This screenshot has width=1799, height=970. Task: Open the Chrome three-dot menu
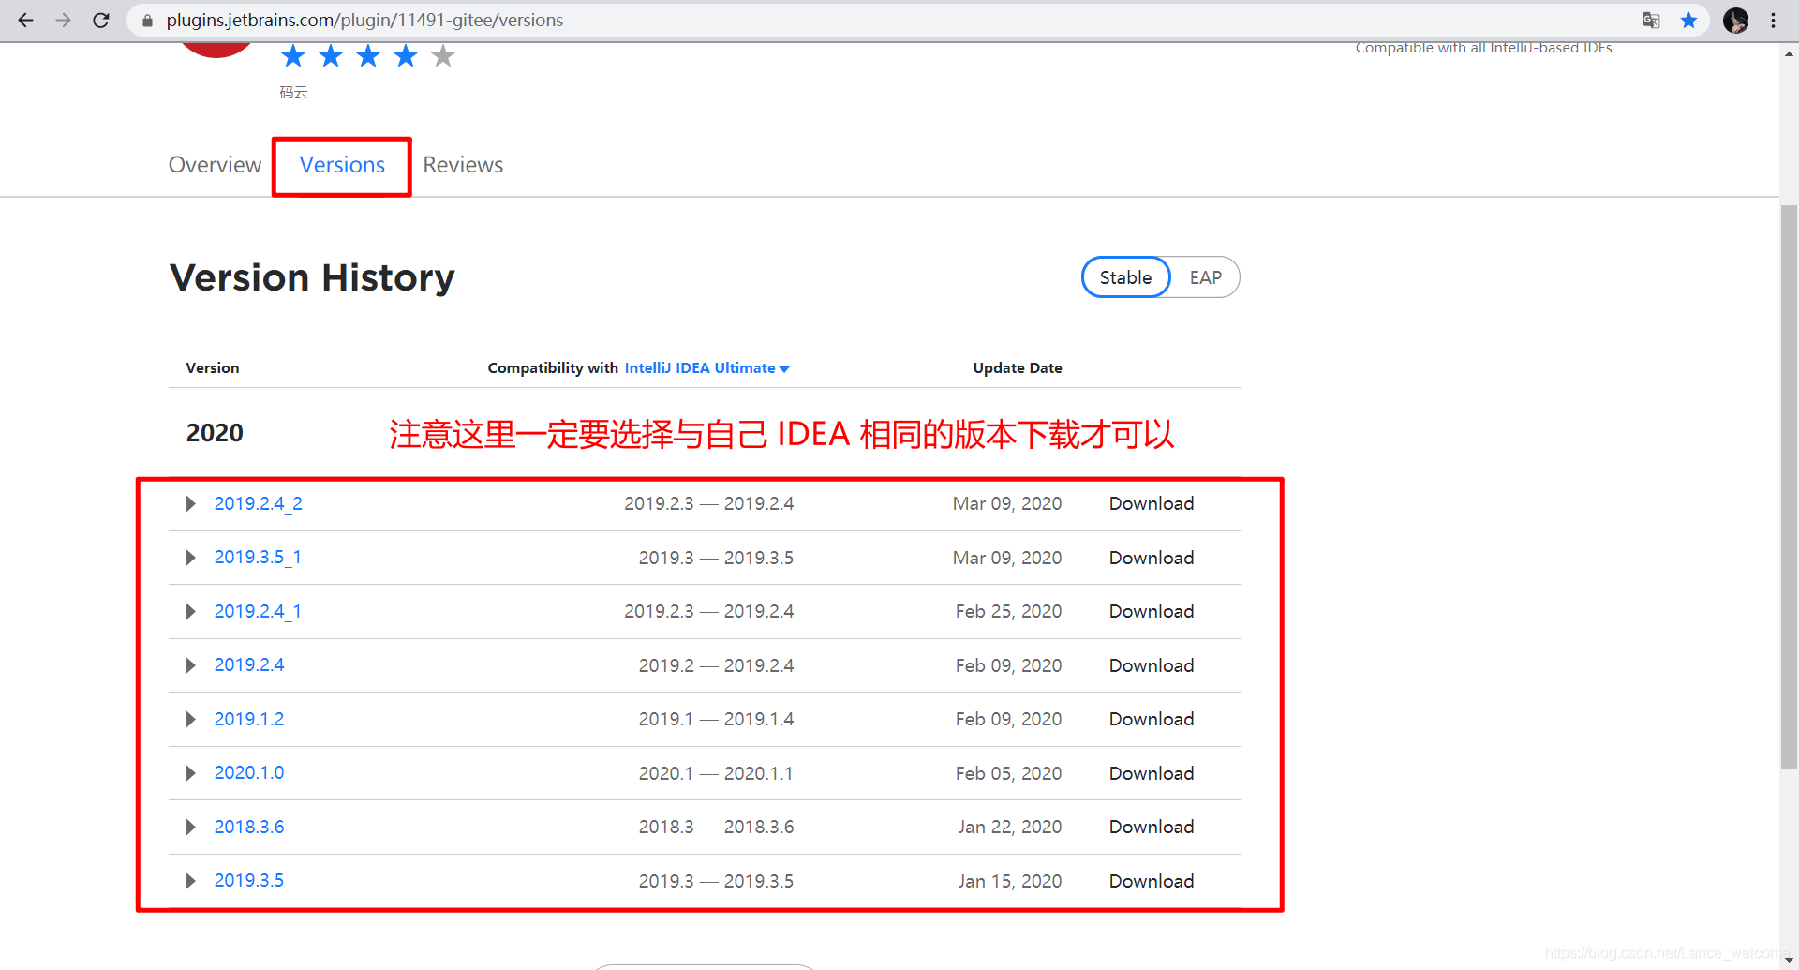click(1773, 20)
